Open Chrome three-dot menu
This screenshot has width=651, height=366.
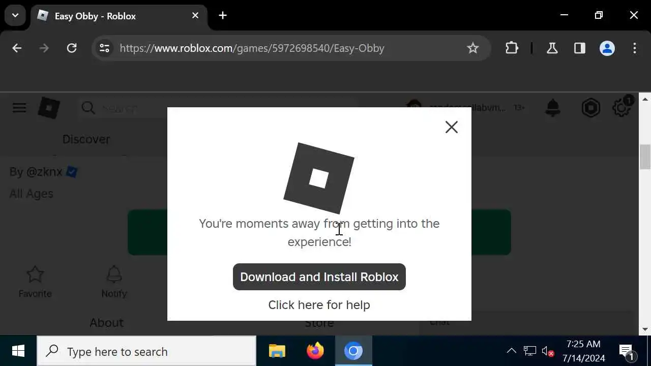(635, 48)
